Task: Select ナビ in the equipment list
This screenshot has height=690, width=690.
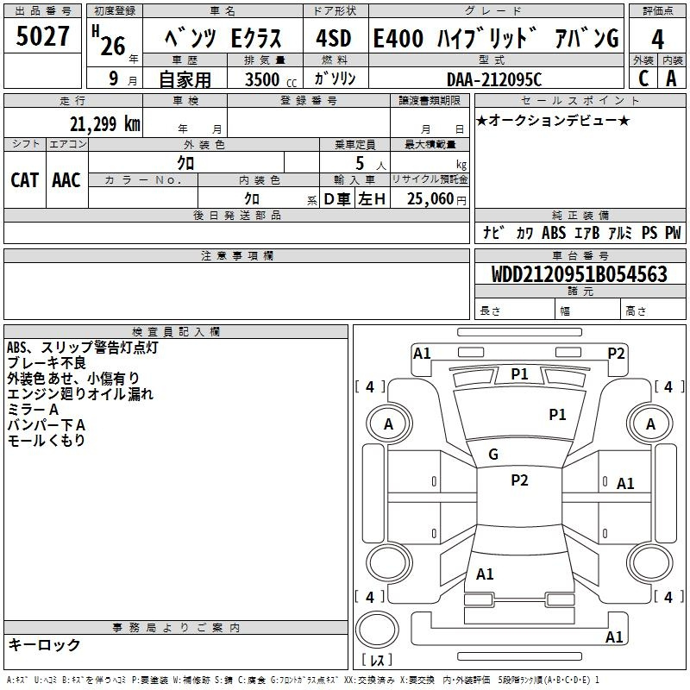Action: [493, 232]
